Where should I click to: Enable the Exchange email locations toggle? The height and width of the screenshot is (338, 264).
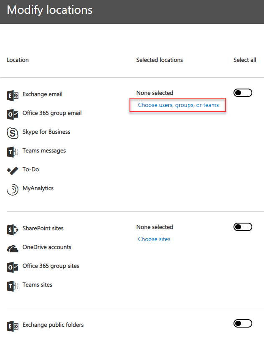[x=243, y=93]
